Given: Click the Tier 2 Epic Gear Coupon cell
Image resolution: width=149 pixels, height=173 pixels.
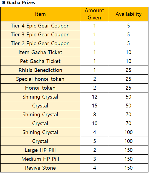Looking at the screenshot, I should [40, 44].
